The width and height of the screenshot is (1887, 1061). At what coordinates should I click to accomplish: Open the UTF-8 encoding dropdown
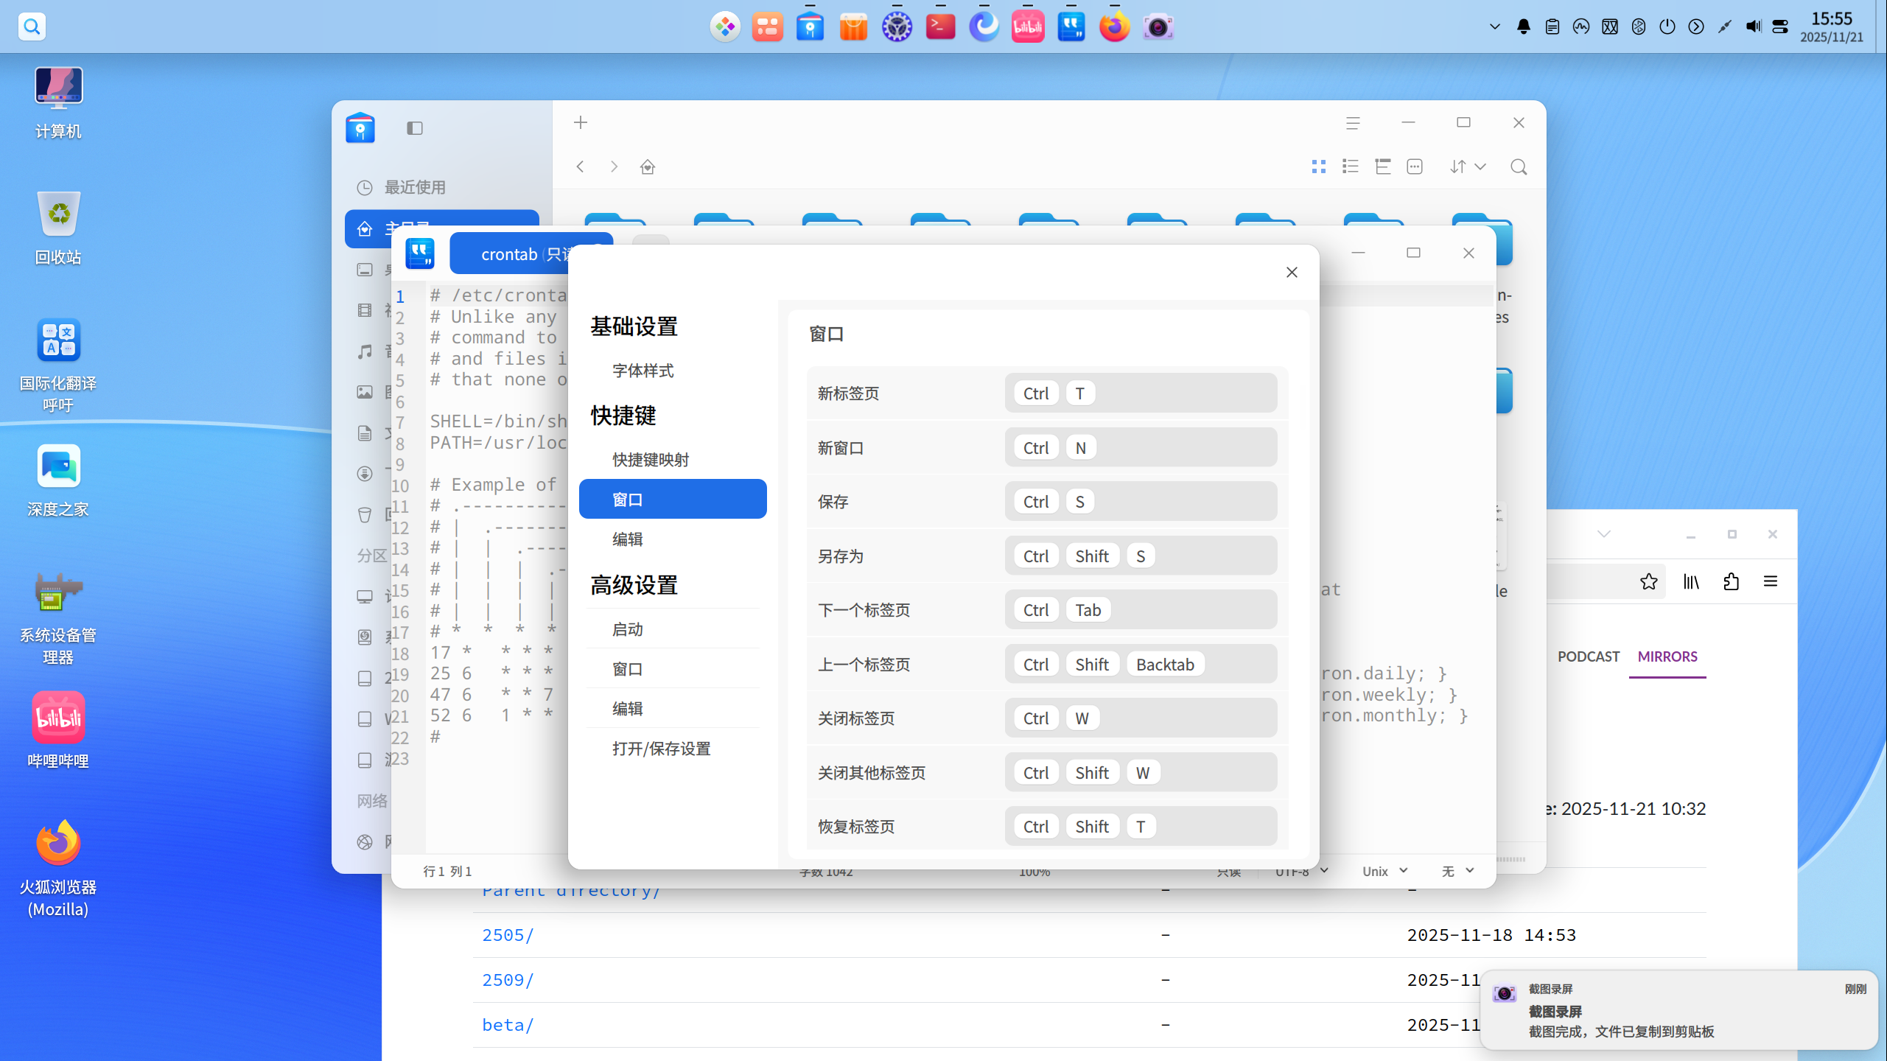[x=1302, y=872]
